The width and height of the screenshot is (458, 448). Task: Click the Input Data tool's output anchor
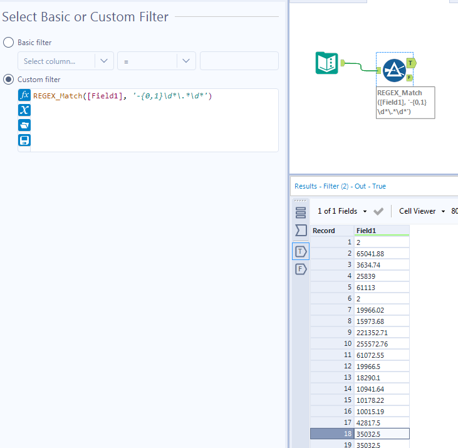(343, 63)
